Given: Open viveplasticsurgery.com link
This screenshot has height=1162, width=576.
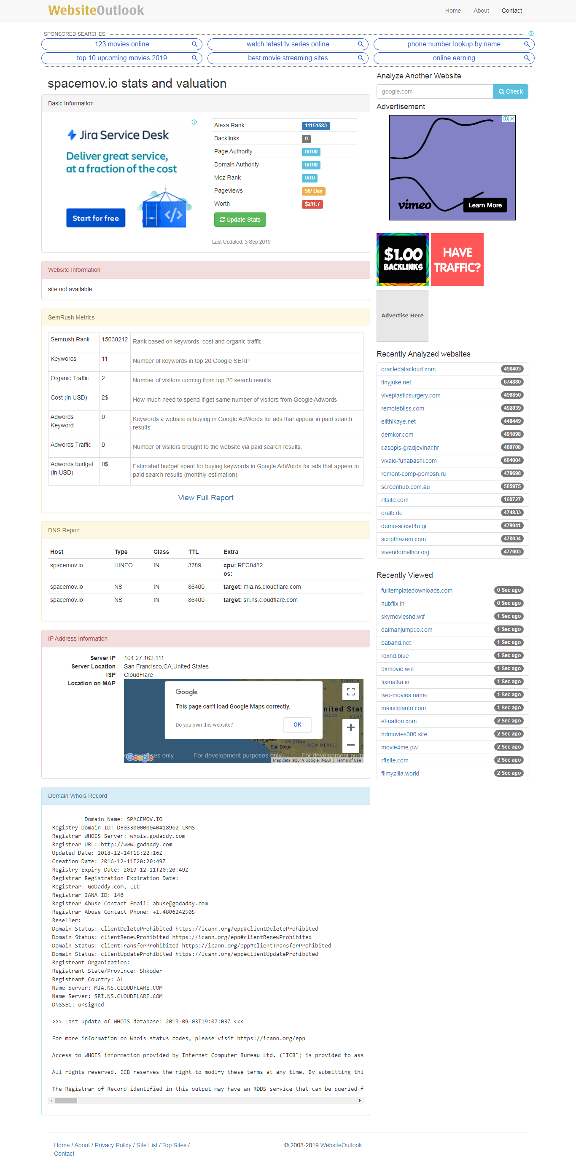Looking at the screenshot, I should click(x=411, y=395).
